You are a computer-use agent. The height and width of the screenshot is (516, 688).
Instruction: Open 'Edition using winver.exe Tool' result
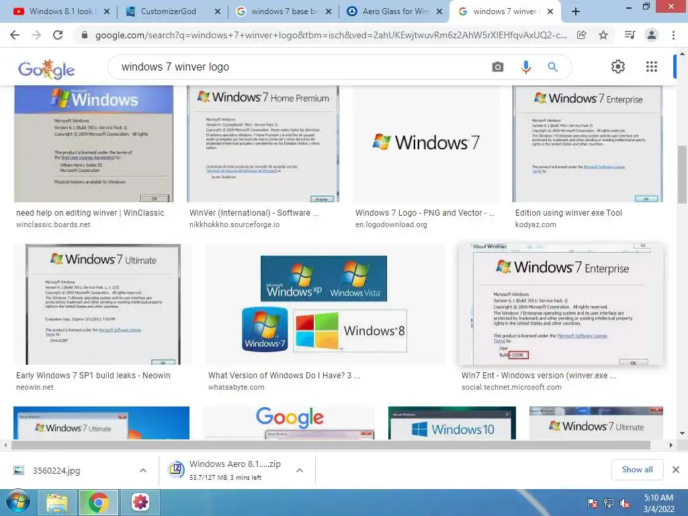[568, 213]
